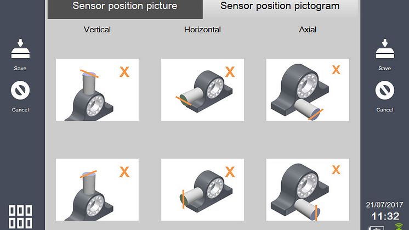Screen dimensions: 409x230
Task: Remove top Vertical pictogram with orange X
Action: (124, 72)
